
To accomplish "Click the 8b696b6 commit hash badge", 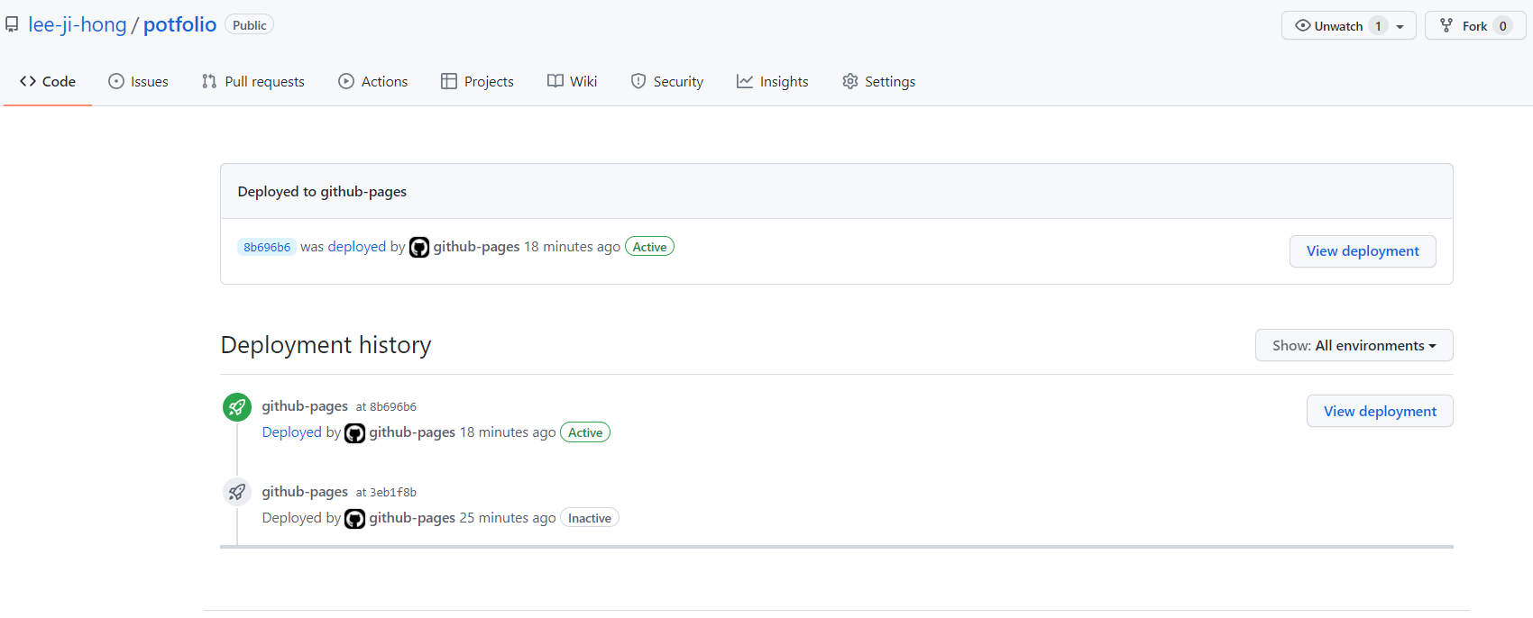I will (x=267, y=247).
